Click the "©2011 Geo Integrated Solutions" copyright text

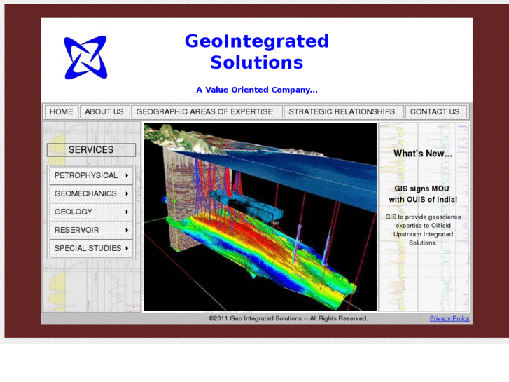(288, 318)
